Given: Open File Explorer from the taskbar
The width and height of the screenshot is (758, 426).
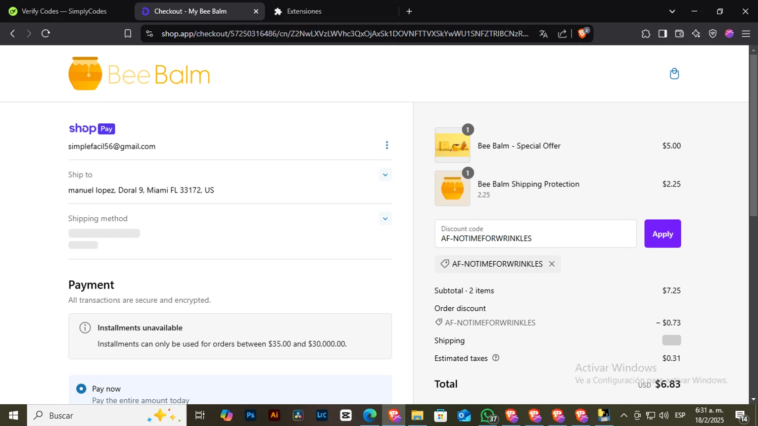Looking at the screenshot, I should pos(417,415).
